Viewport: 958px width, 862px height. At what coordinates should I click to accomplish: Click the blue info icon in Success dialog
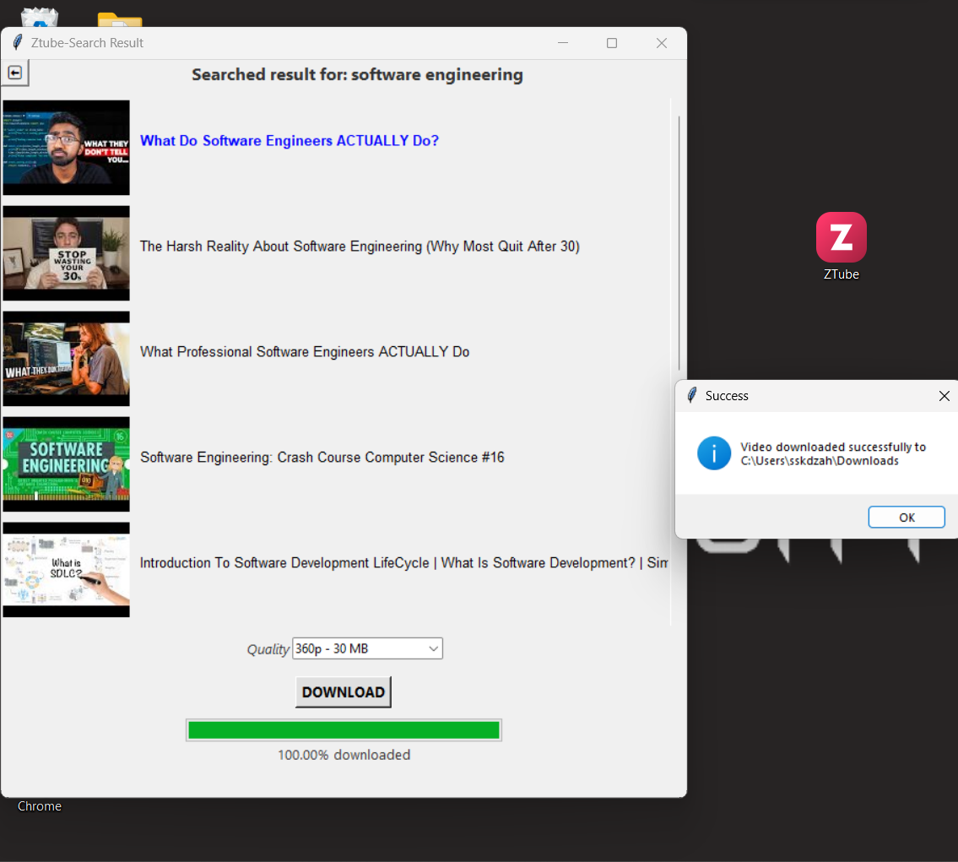[x=713, y=453]
